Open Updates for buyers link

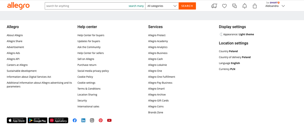89,41
